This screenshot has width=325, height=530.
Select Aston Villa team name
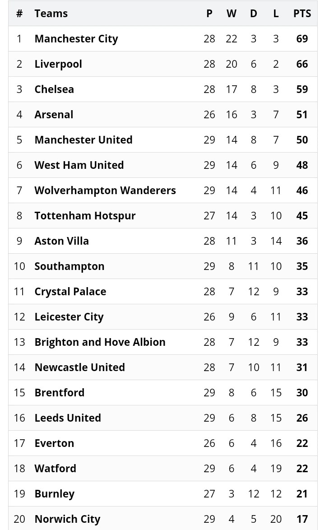[61, 241]
